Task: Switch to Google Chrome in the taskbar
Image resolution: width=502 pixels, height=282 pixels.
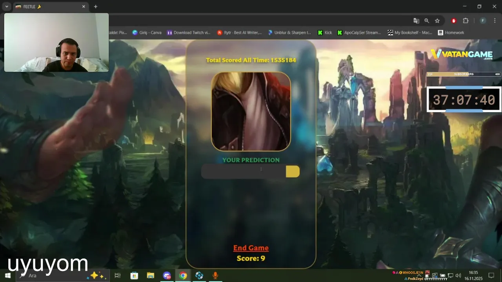Action: [183, 276]
